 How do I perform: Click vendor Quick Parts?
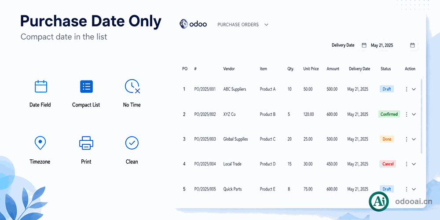pyautogui.click(x=232, y=189)
